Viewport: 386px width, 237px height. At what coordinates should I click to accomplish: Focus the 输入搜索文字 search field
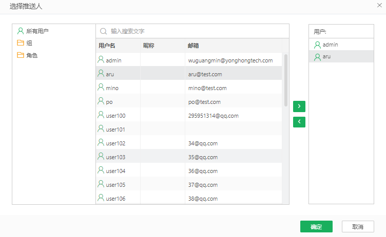click(x=195, y=31)
